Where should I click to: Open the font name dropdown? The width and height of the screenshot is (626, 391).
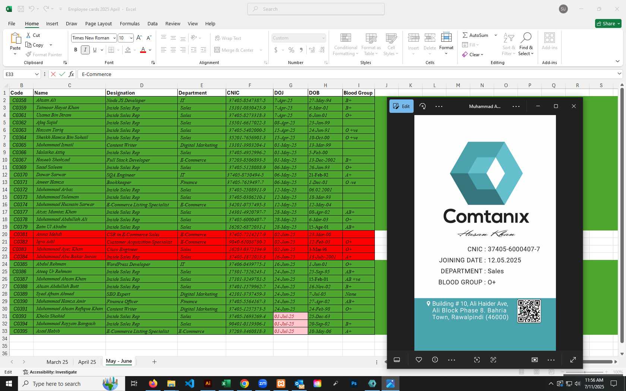coord(114,38)
